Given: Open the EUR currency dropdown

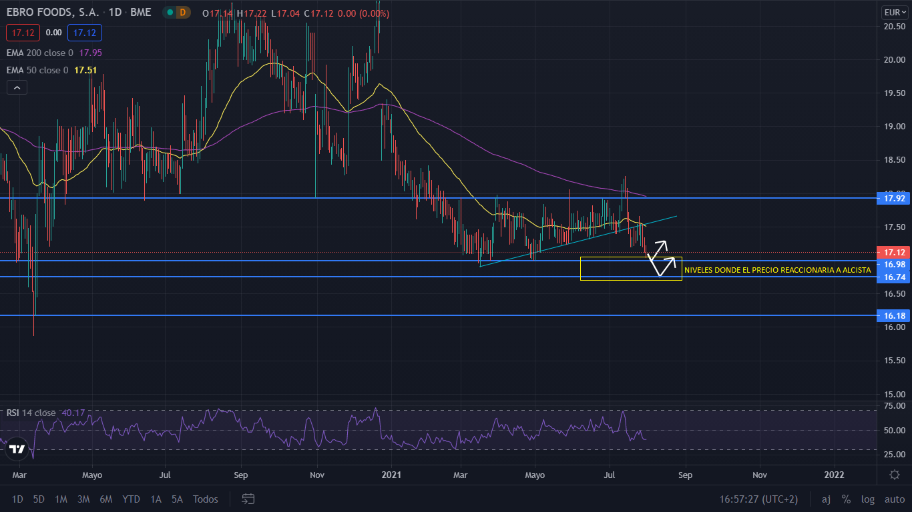Looking at the screenshot, I should (x=895, y=12).
